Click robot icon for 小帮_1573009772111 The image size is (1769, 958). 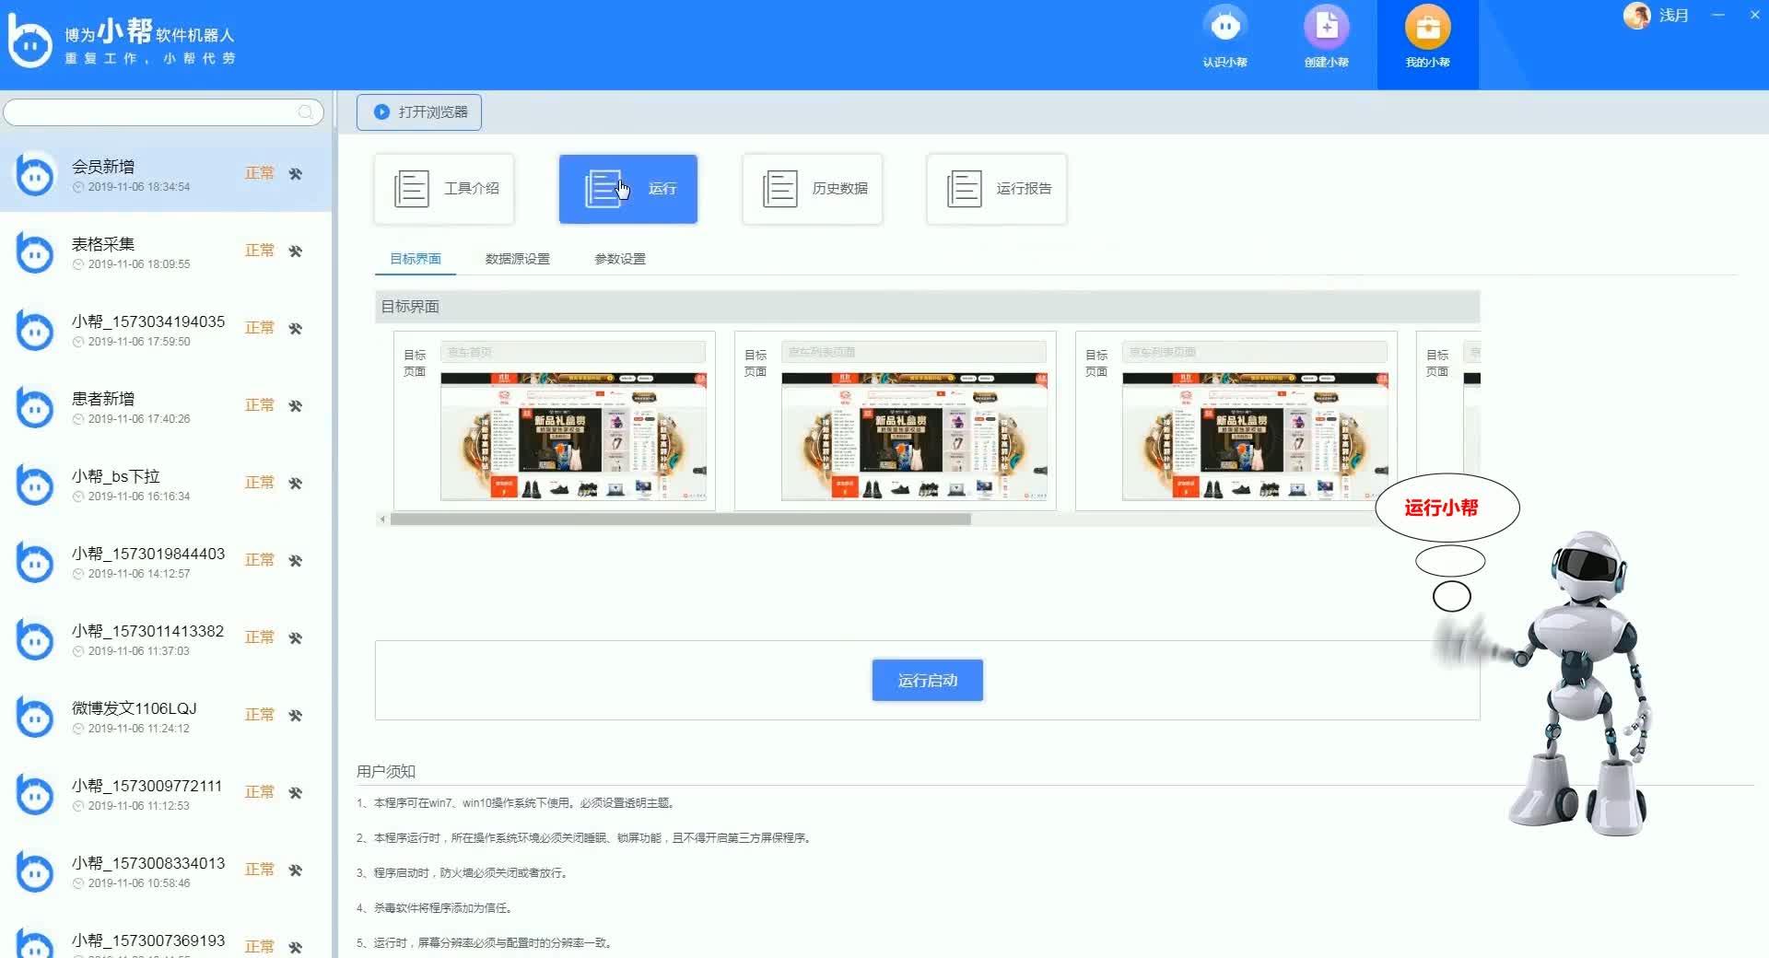[35, 793]
